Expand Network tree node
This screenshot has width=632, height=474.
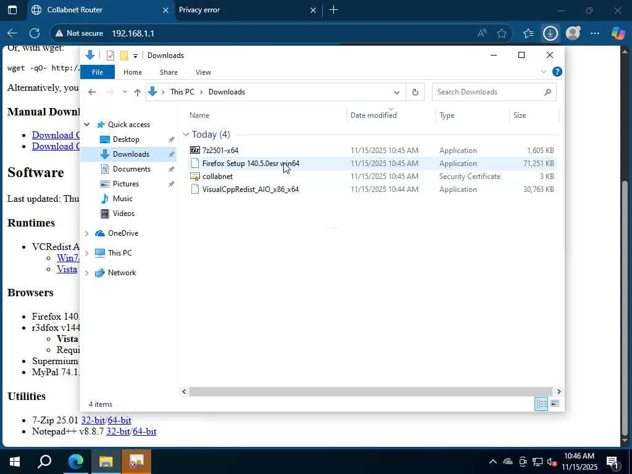coord(86,273)
